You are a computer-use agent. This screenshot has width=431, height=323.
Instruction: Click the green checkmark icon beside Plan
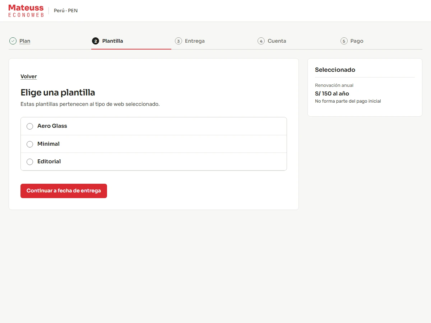click(x=13, y=41)
